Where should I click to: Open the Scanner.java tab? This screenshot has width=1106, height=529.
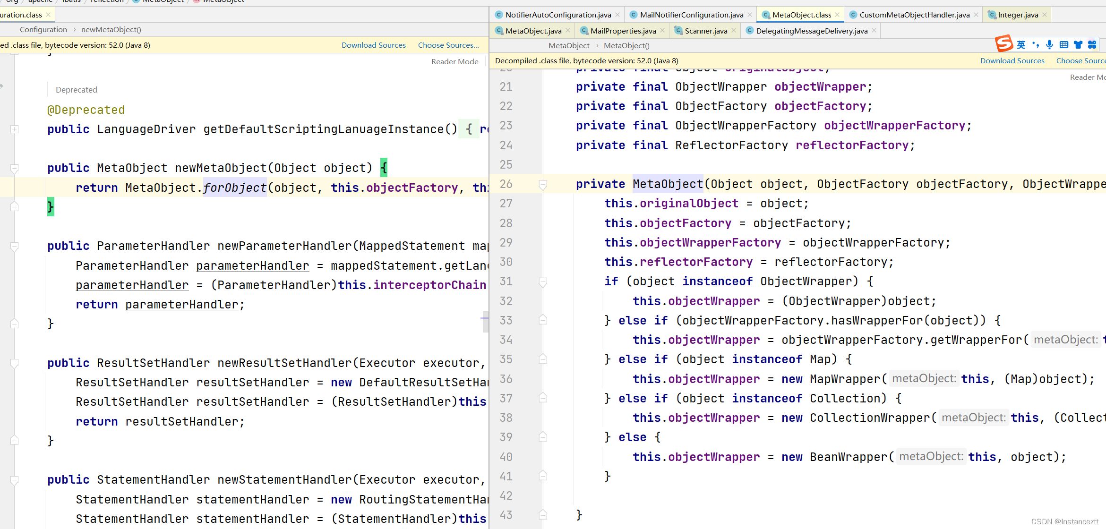[706, 31]
